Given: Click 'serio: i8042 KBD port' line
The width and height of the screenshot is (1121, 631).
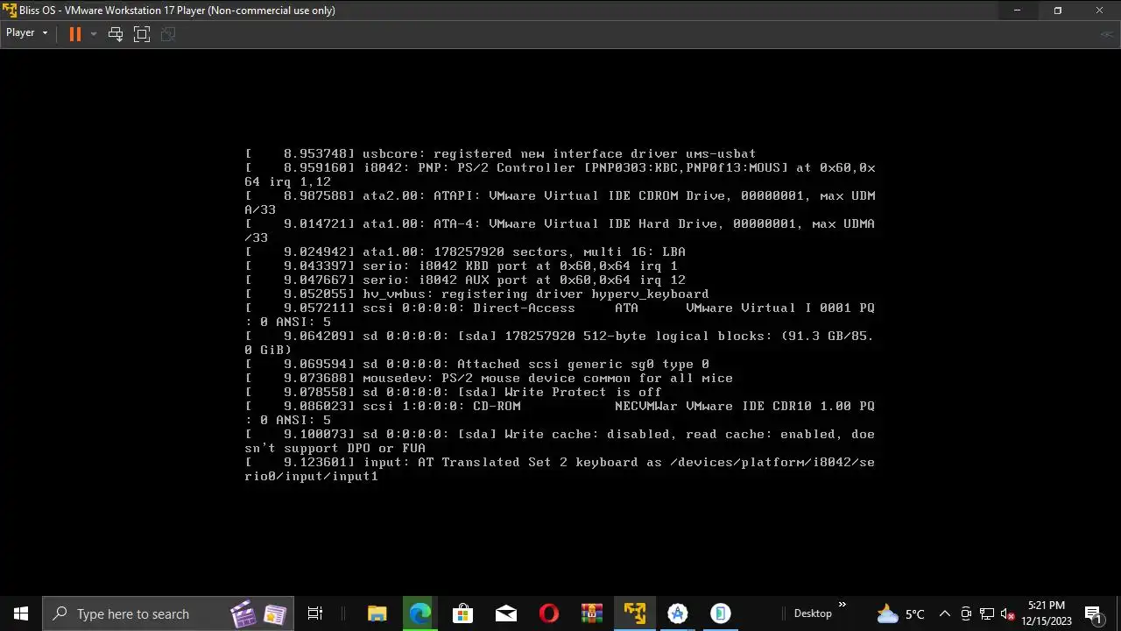Looking at the screenshot, I should (x=462, y=266).
